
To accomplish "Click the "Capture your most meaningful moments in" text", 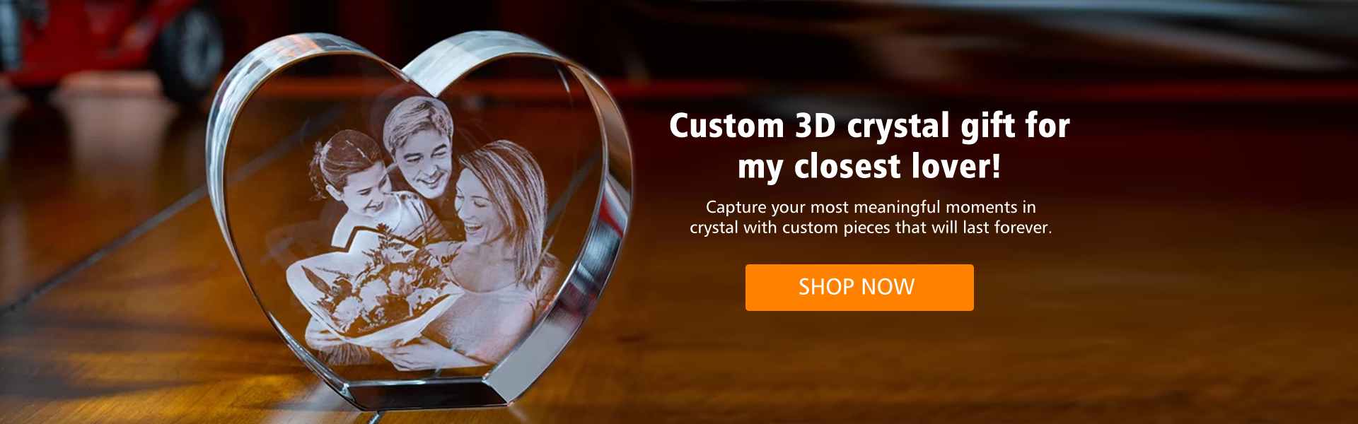I will (x=871, y=207).
